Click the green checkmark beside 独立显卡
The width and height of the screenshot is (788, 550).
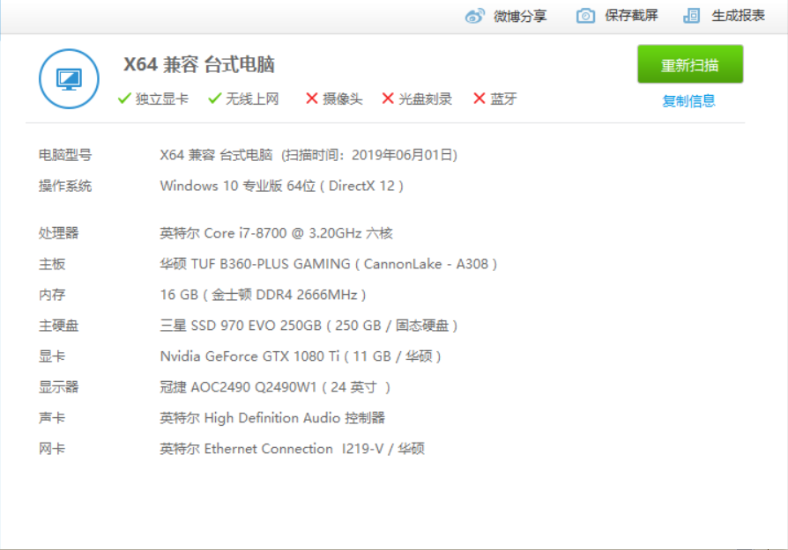(124, 99)
